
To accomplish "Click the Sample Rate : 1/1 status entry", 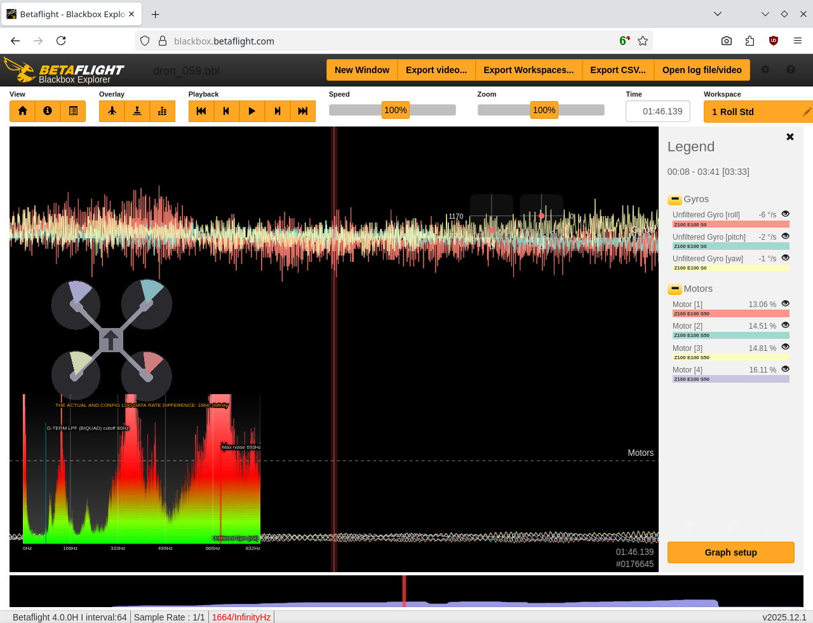I will (170, 617).
